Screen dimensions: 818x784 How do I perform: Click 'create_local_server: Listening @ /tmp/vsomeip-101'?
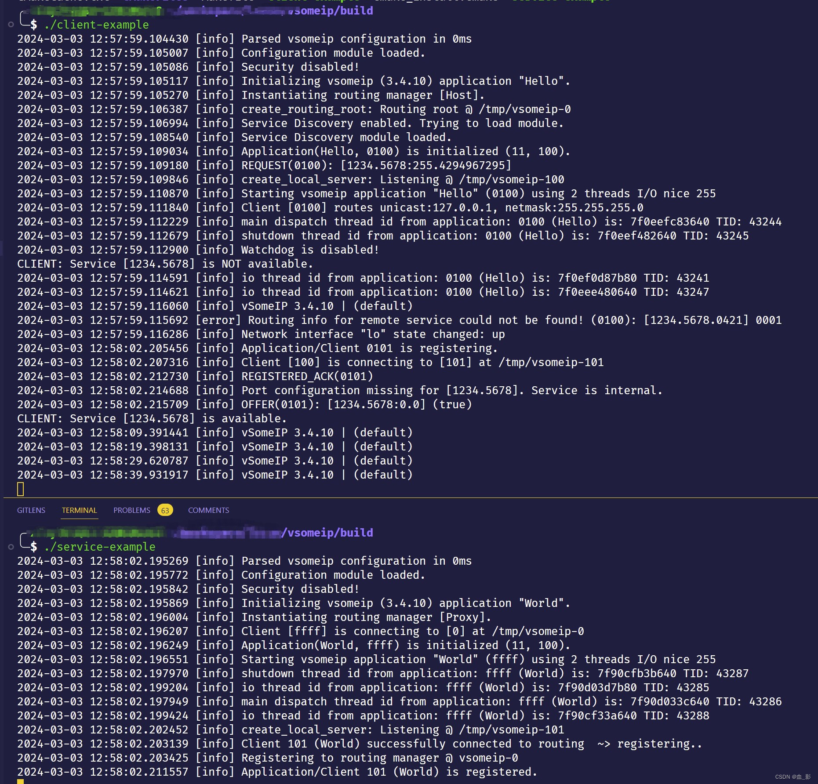pos(291,730)
